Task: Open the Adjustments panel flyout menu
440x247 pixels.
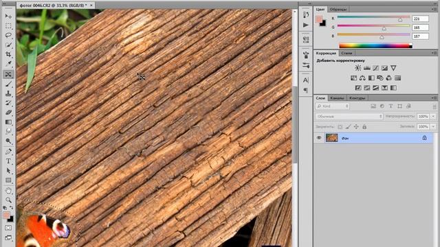Action: (x=434, y=53)
